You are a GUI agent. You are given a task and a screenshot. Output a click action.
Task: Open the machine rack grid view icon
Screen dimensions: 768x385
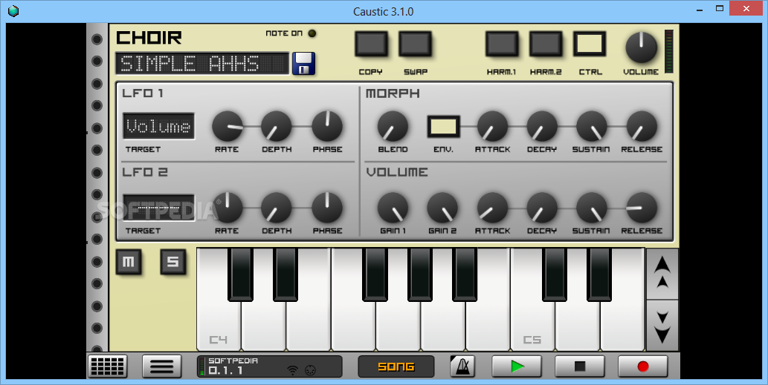coord(108,366)
